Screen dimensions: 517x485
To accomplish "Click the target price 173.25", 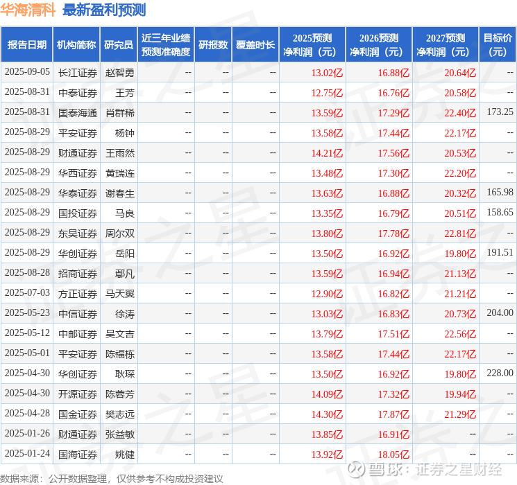I will tap(500, 112).
